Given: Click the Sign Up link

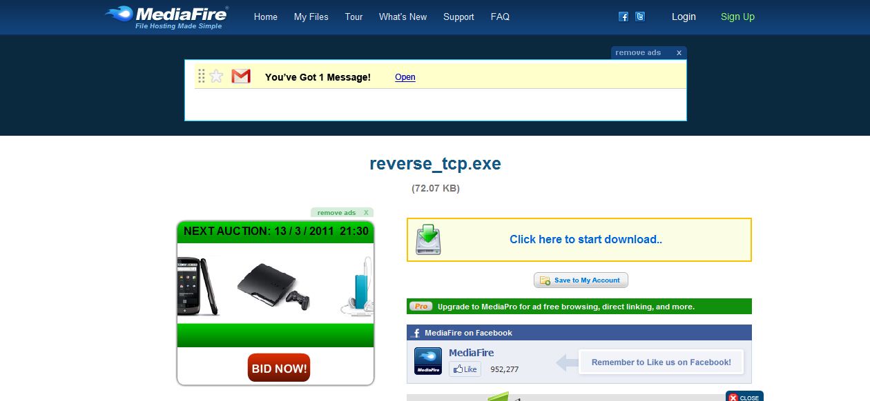Looking at the screenshot, I should 737,17.
